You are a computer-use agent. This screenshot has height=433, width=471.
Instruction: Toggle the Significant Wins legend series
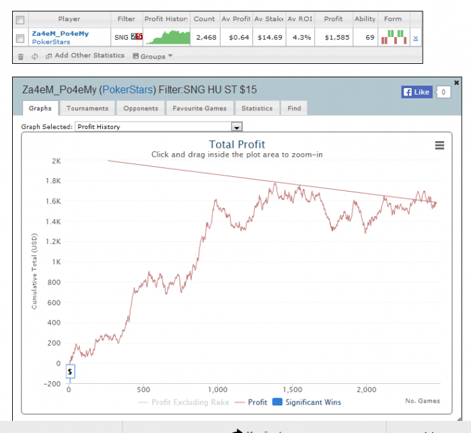click(x=307, y=402)
